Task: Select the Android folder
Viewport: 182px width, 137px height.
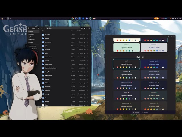Action: pos(66,38)
